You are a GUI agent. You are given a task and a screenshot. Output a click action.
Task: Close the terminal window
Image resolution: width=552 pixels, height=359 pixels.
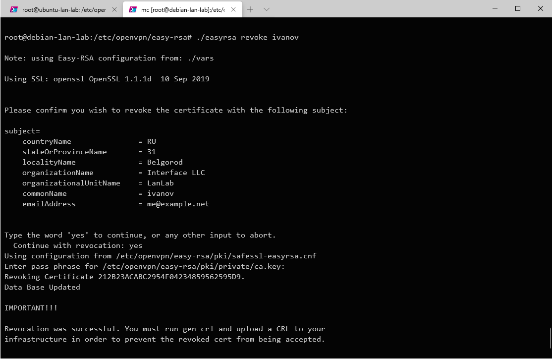(541, 8)
